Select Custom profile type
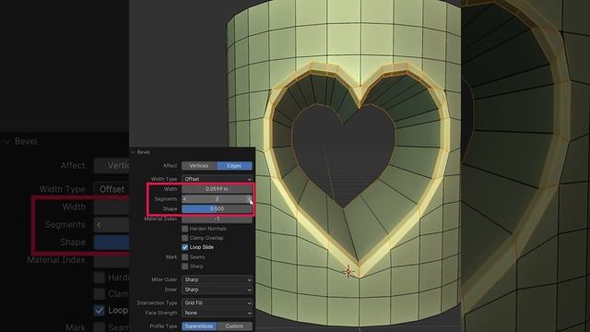590x332 pixels. point(234,326)
